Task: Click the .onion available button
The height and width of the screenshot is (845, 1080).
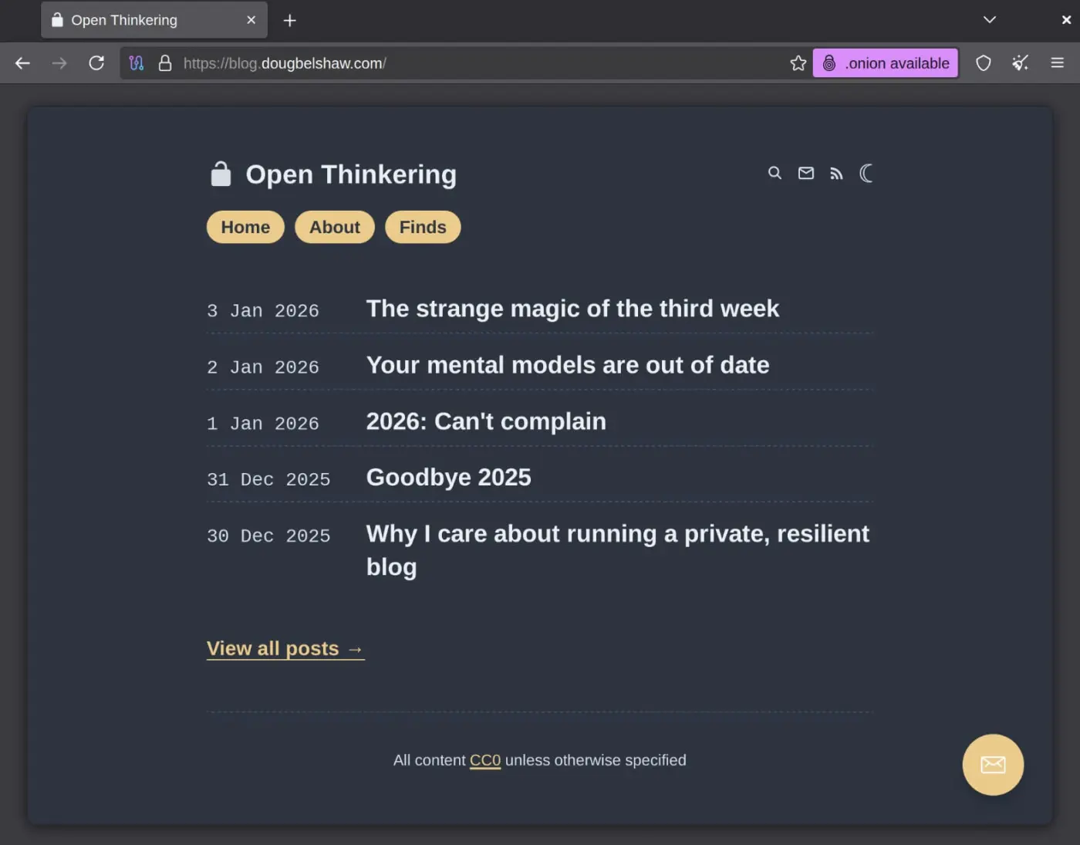Action: pos(886,63)
